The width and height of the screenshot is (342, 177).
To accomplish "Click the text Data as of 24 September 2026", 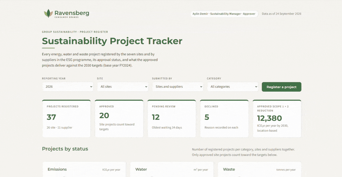I will 281,14.
